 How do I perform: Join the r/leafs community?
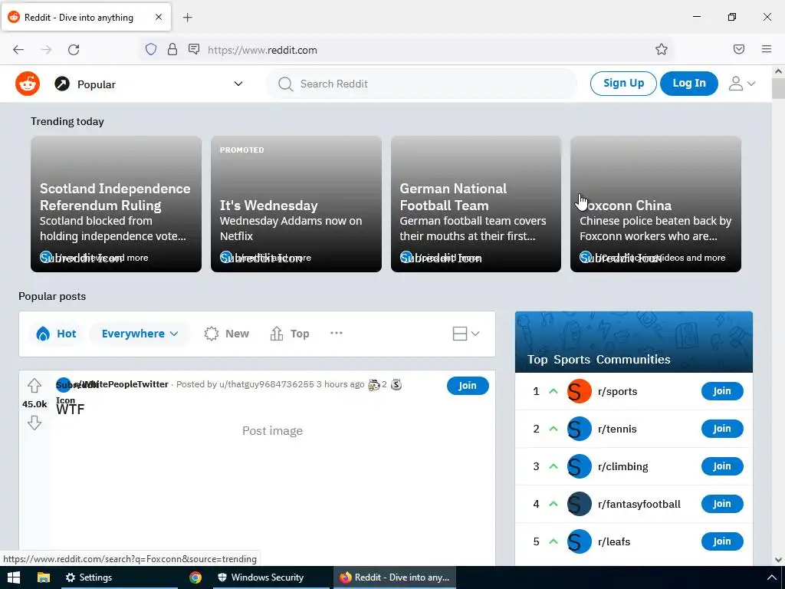(722, 541)
